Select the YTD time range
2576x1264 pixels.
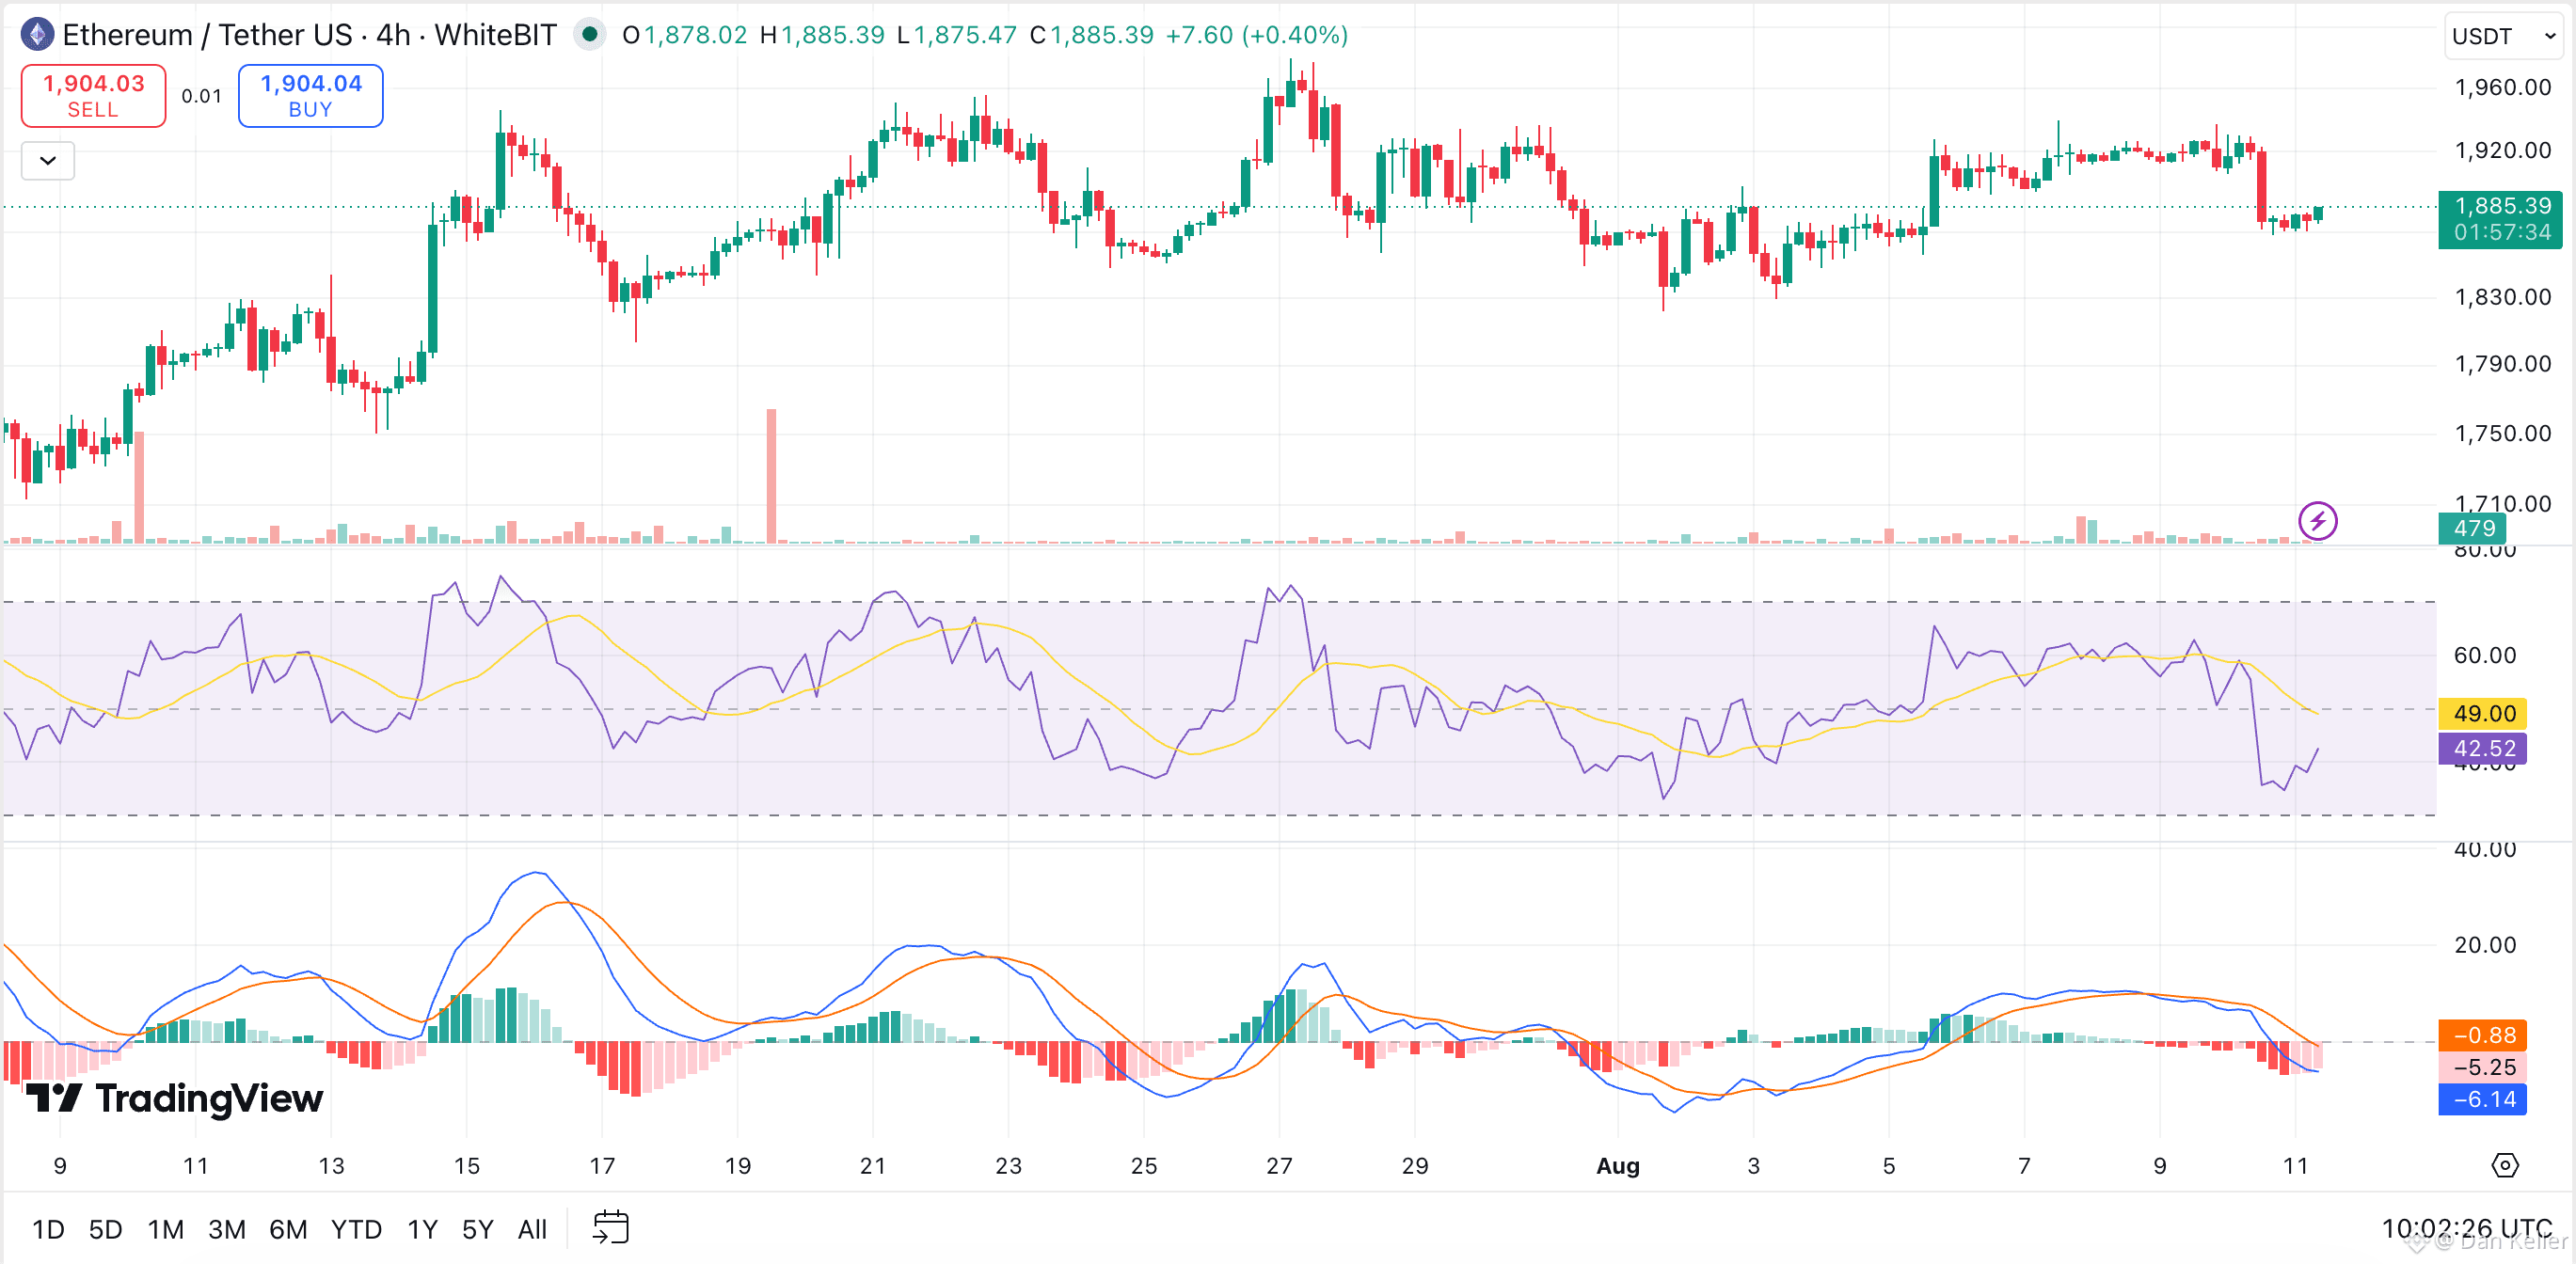356,1229
